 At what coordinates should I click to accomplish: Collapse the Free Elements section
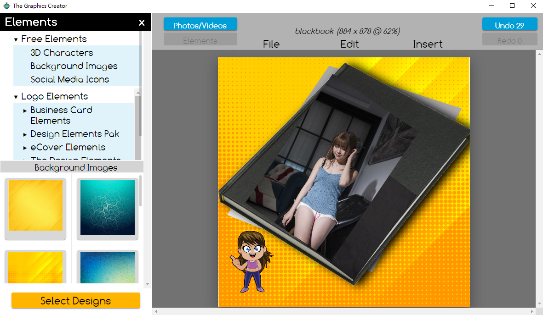click(x=16, y=39)
